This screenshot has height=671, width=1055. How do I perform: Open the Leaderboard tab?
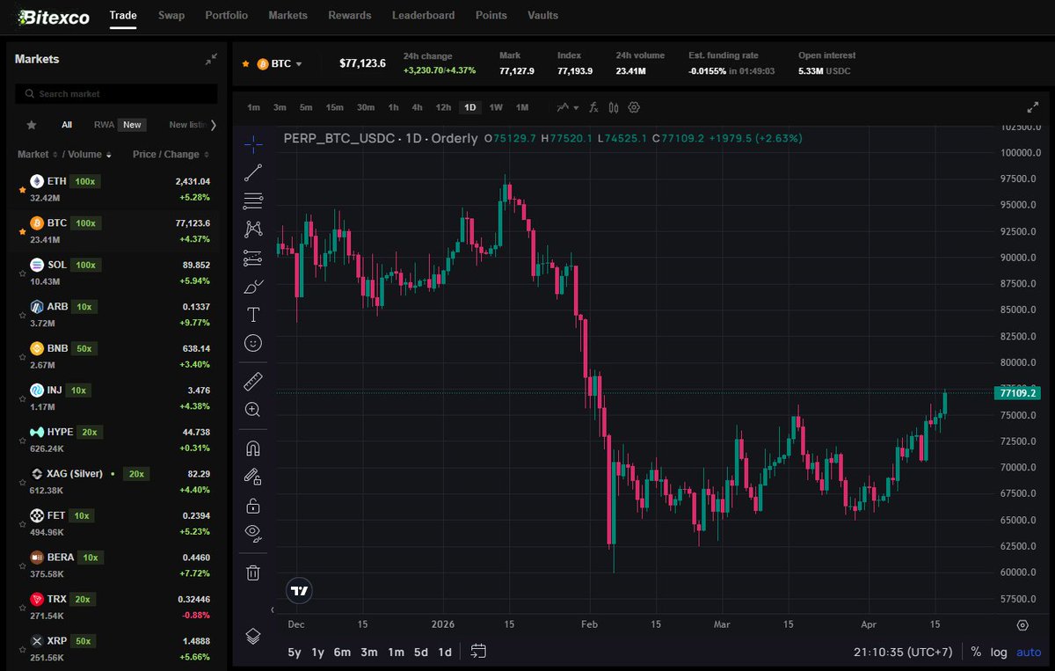pyautogui.click(x=424, y=15)
